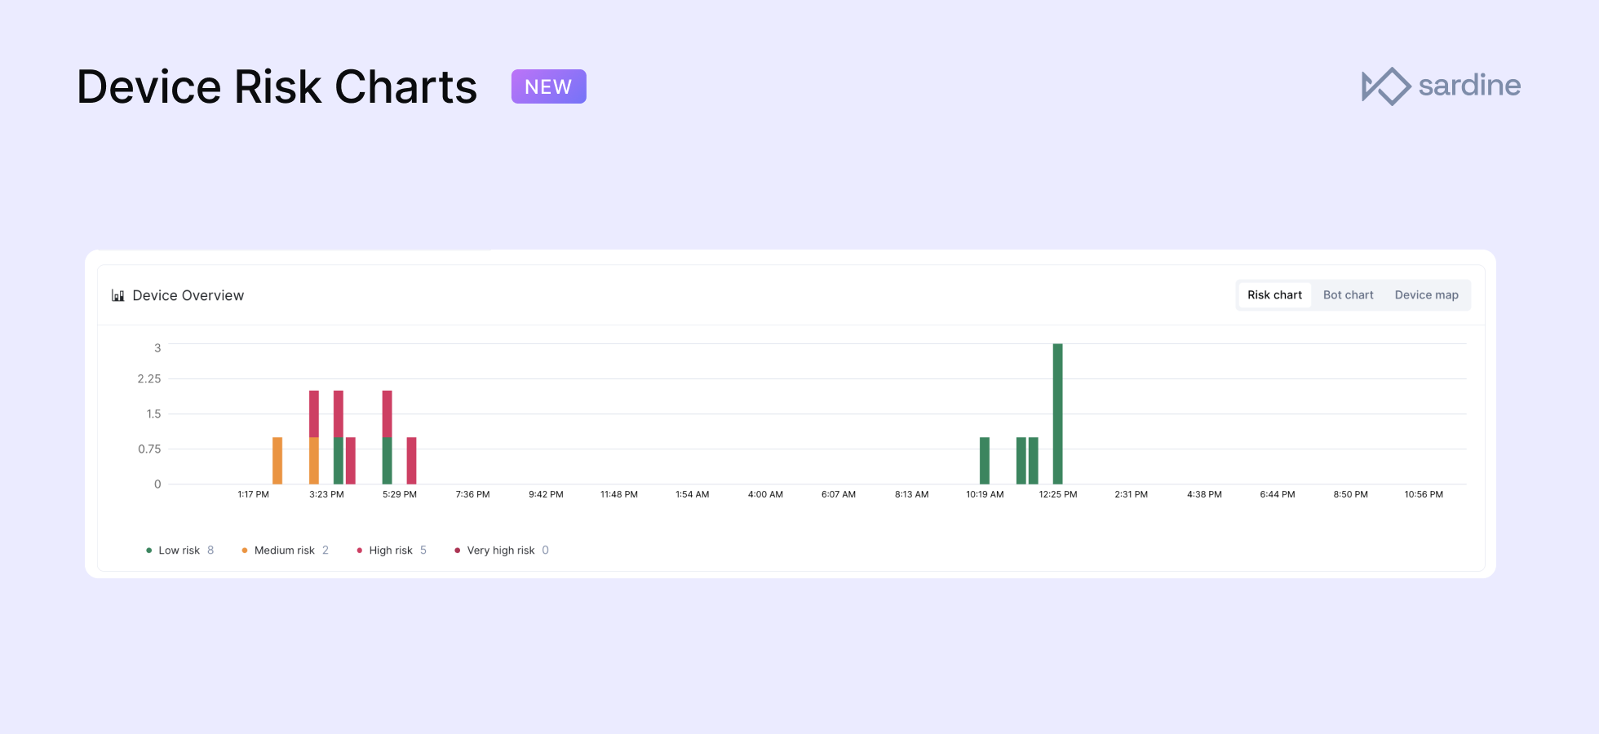Click the red High risk legend dot

click(x=359, y=550)
